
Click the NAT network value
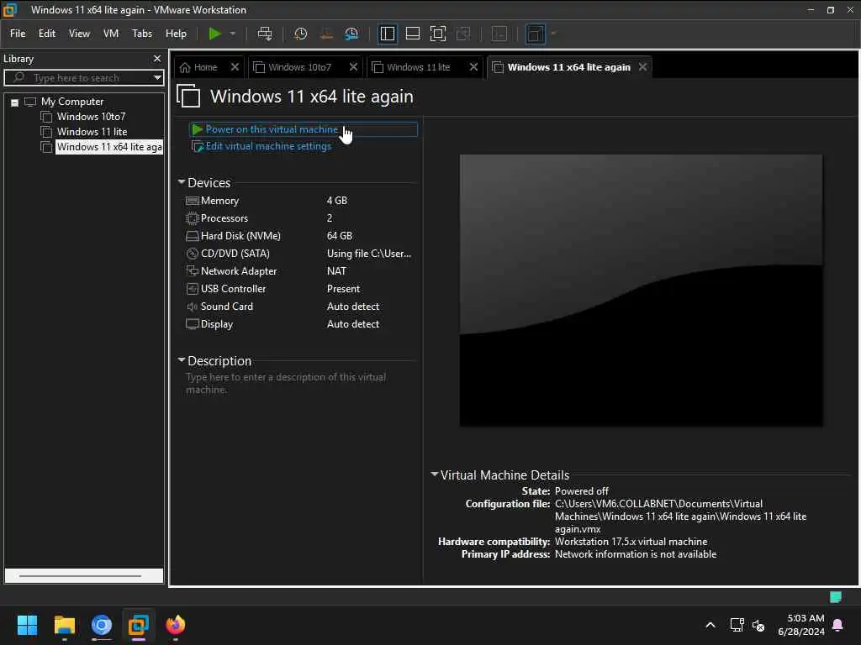tap(336, 271)
